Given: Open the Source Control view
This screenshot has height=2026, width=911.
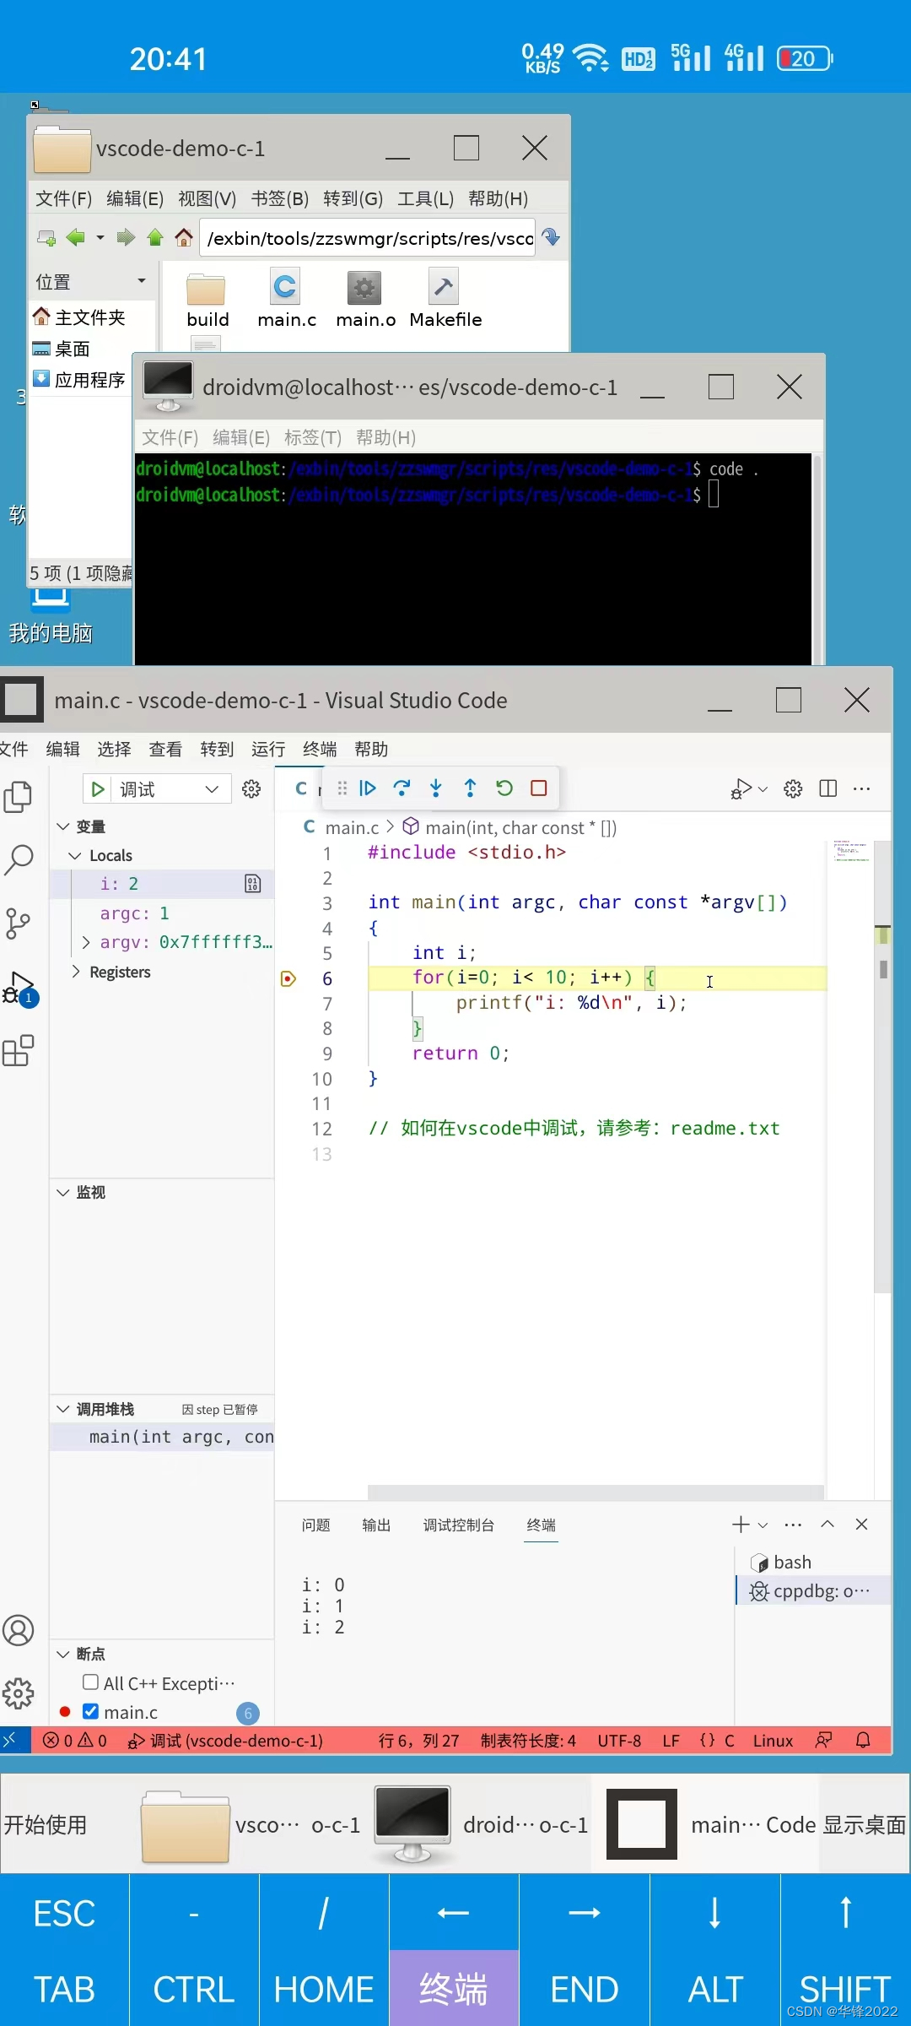Looking at the screenshot, I should pos(19,924).
